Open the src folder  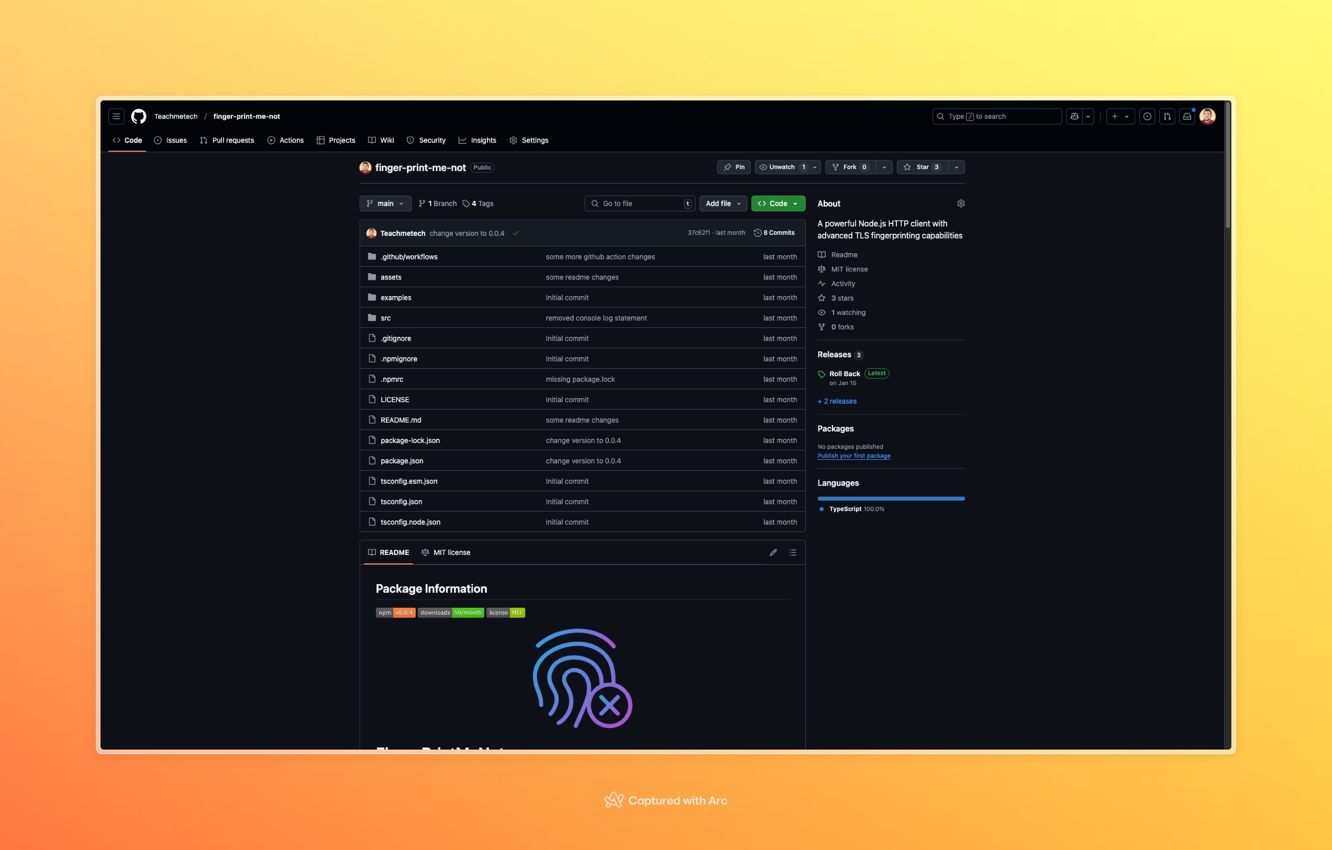pyautogui.click(x=385, y=318)
